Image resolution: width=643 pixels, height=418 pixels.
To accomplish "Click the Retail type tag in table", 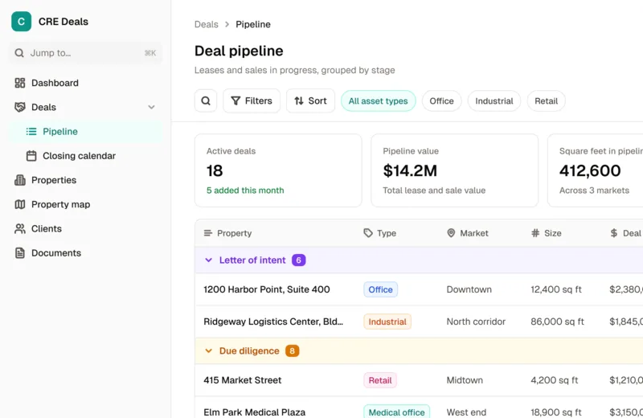I will [380, 380].
